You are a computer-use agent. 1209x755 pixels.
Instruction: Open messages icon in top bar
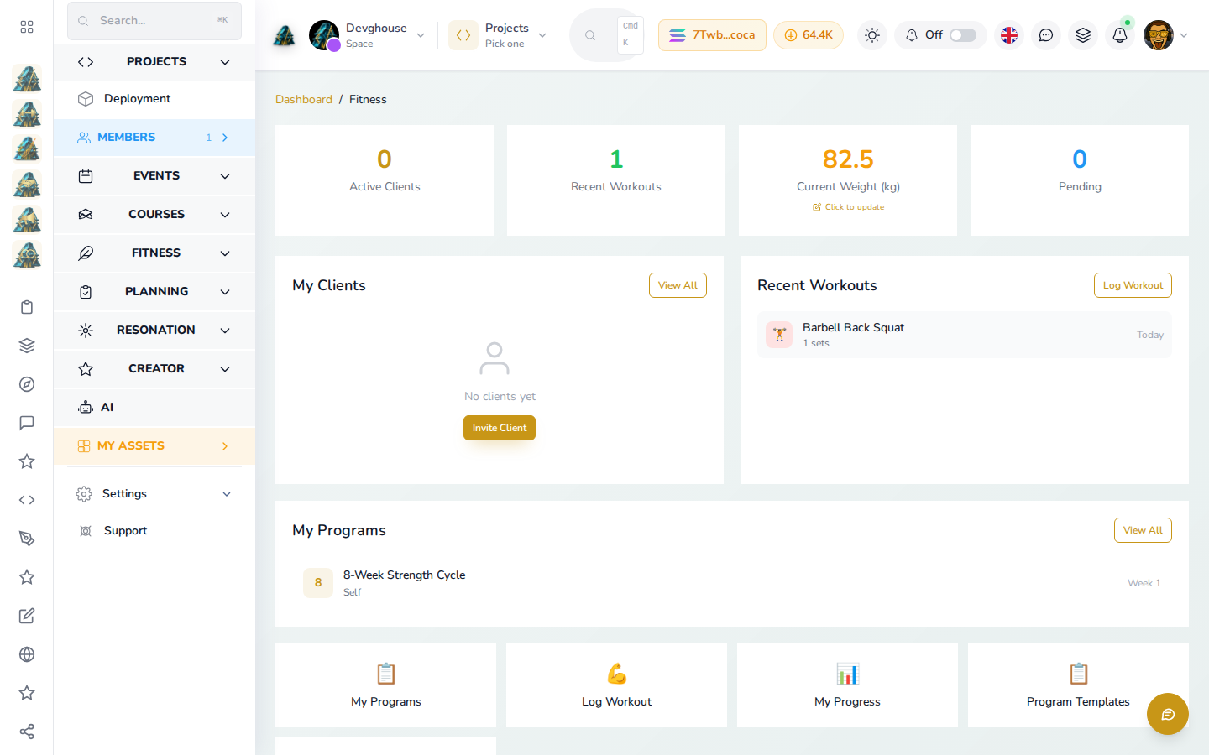click(x=1046, y=35)
